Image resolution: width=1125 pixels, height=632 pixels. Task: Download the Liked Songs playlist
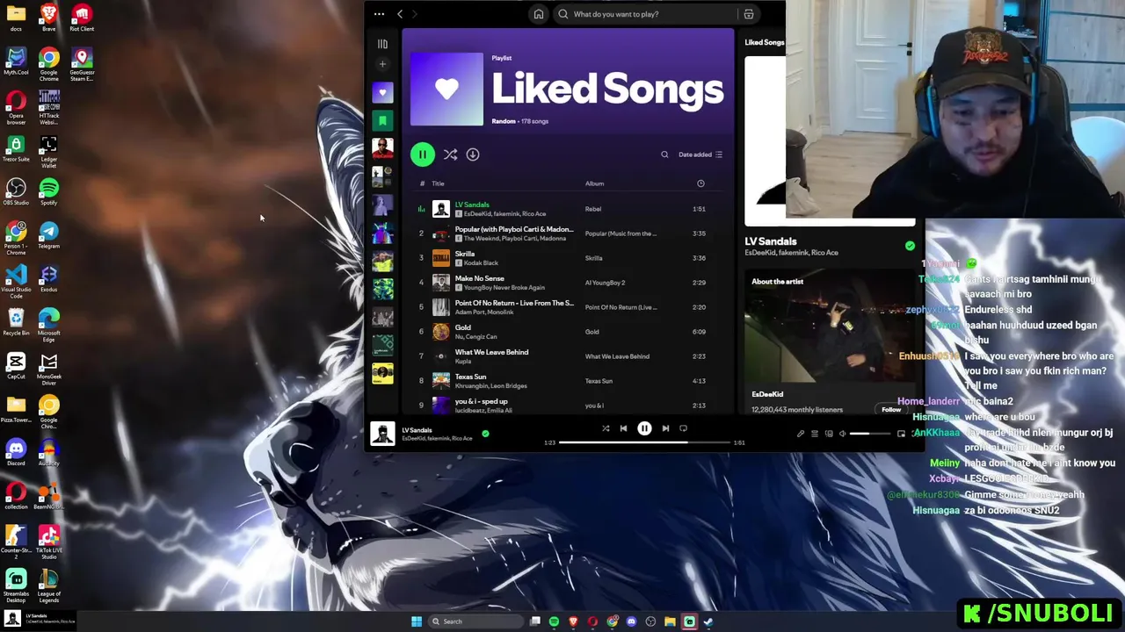click(473, 154)
